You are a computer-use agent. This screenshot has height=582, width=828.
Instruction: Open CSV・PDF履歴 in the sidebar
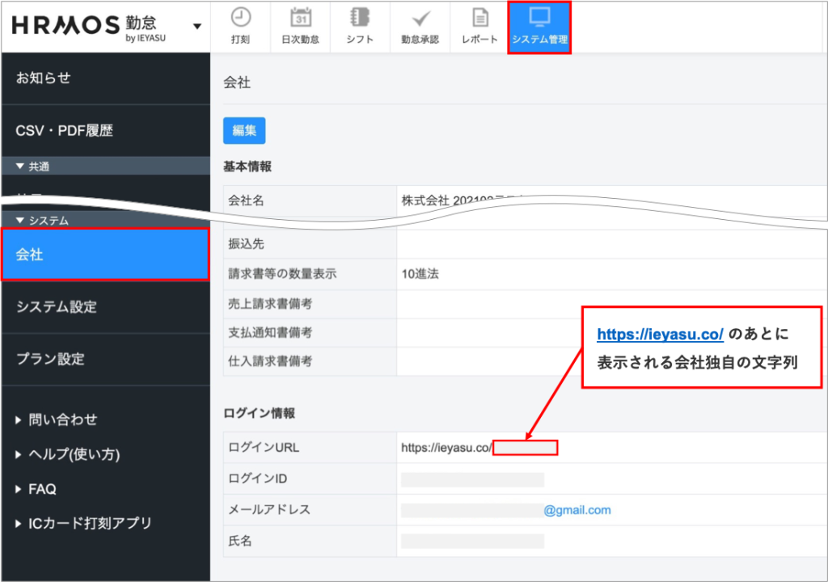tap(65, 130)
